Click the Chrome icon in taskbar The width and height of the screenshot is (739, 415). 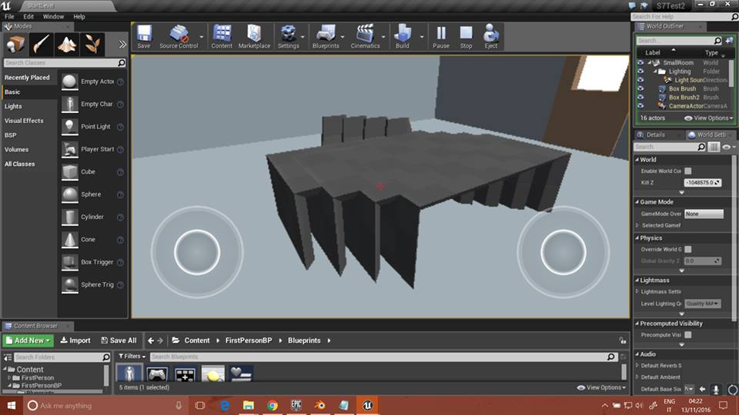click(273, 405)
